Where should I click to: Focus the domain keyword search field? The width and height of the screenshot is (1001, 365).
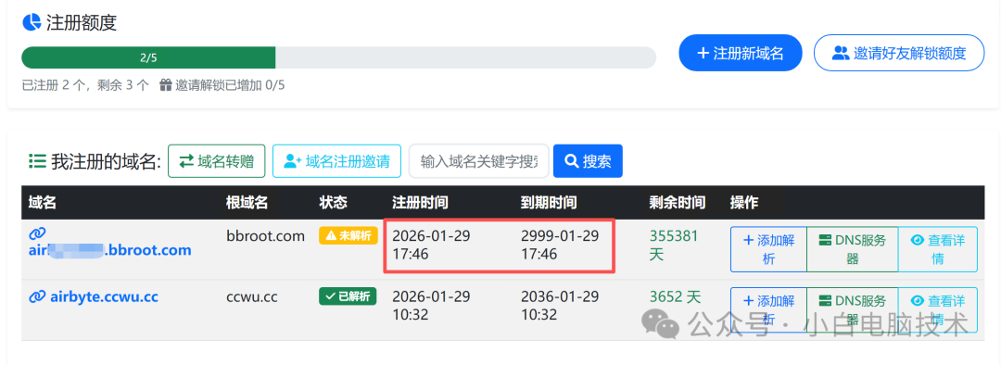coord(479,161)
